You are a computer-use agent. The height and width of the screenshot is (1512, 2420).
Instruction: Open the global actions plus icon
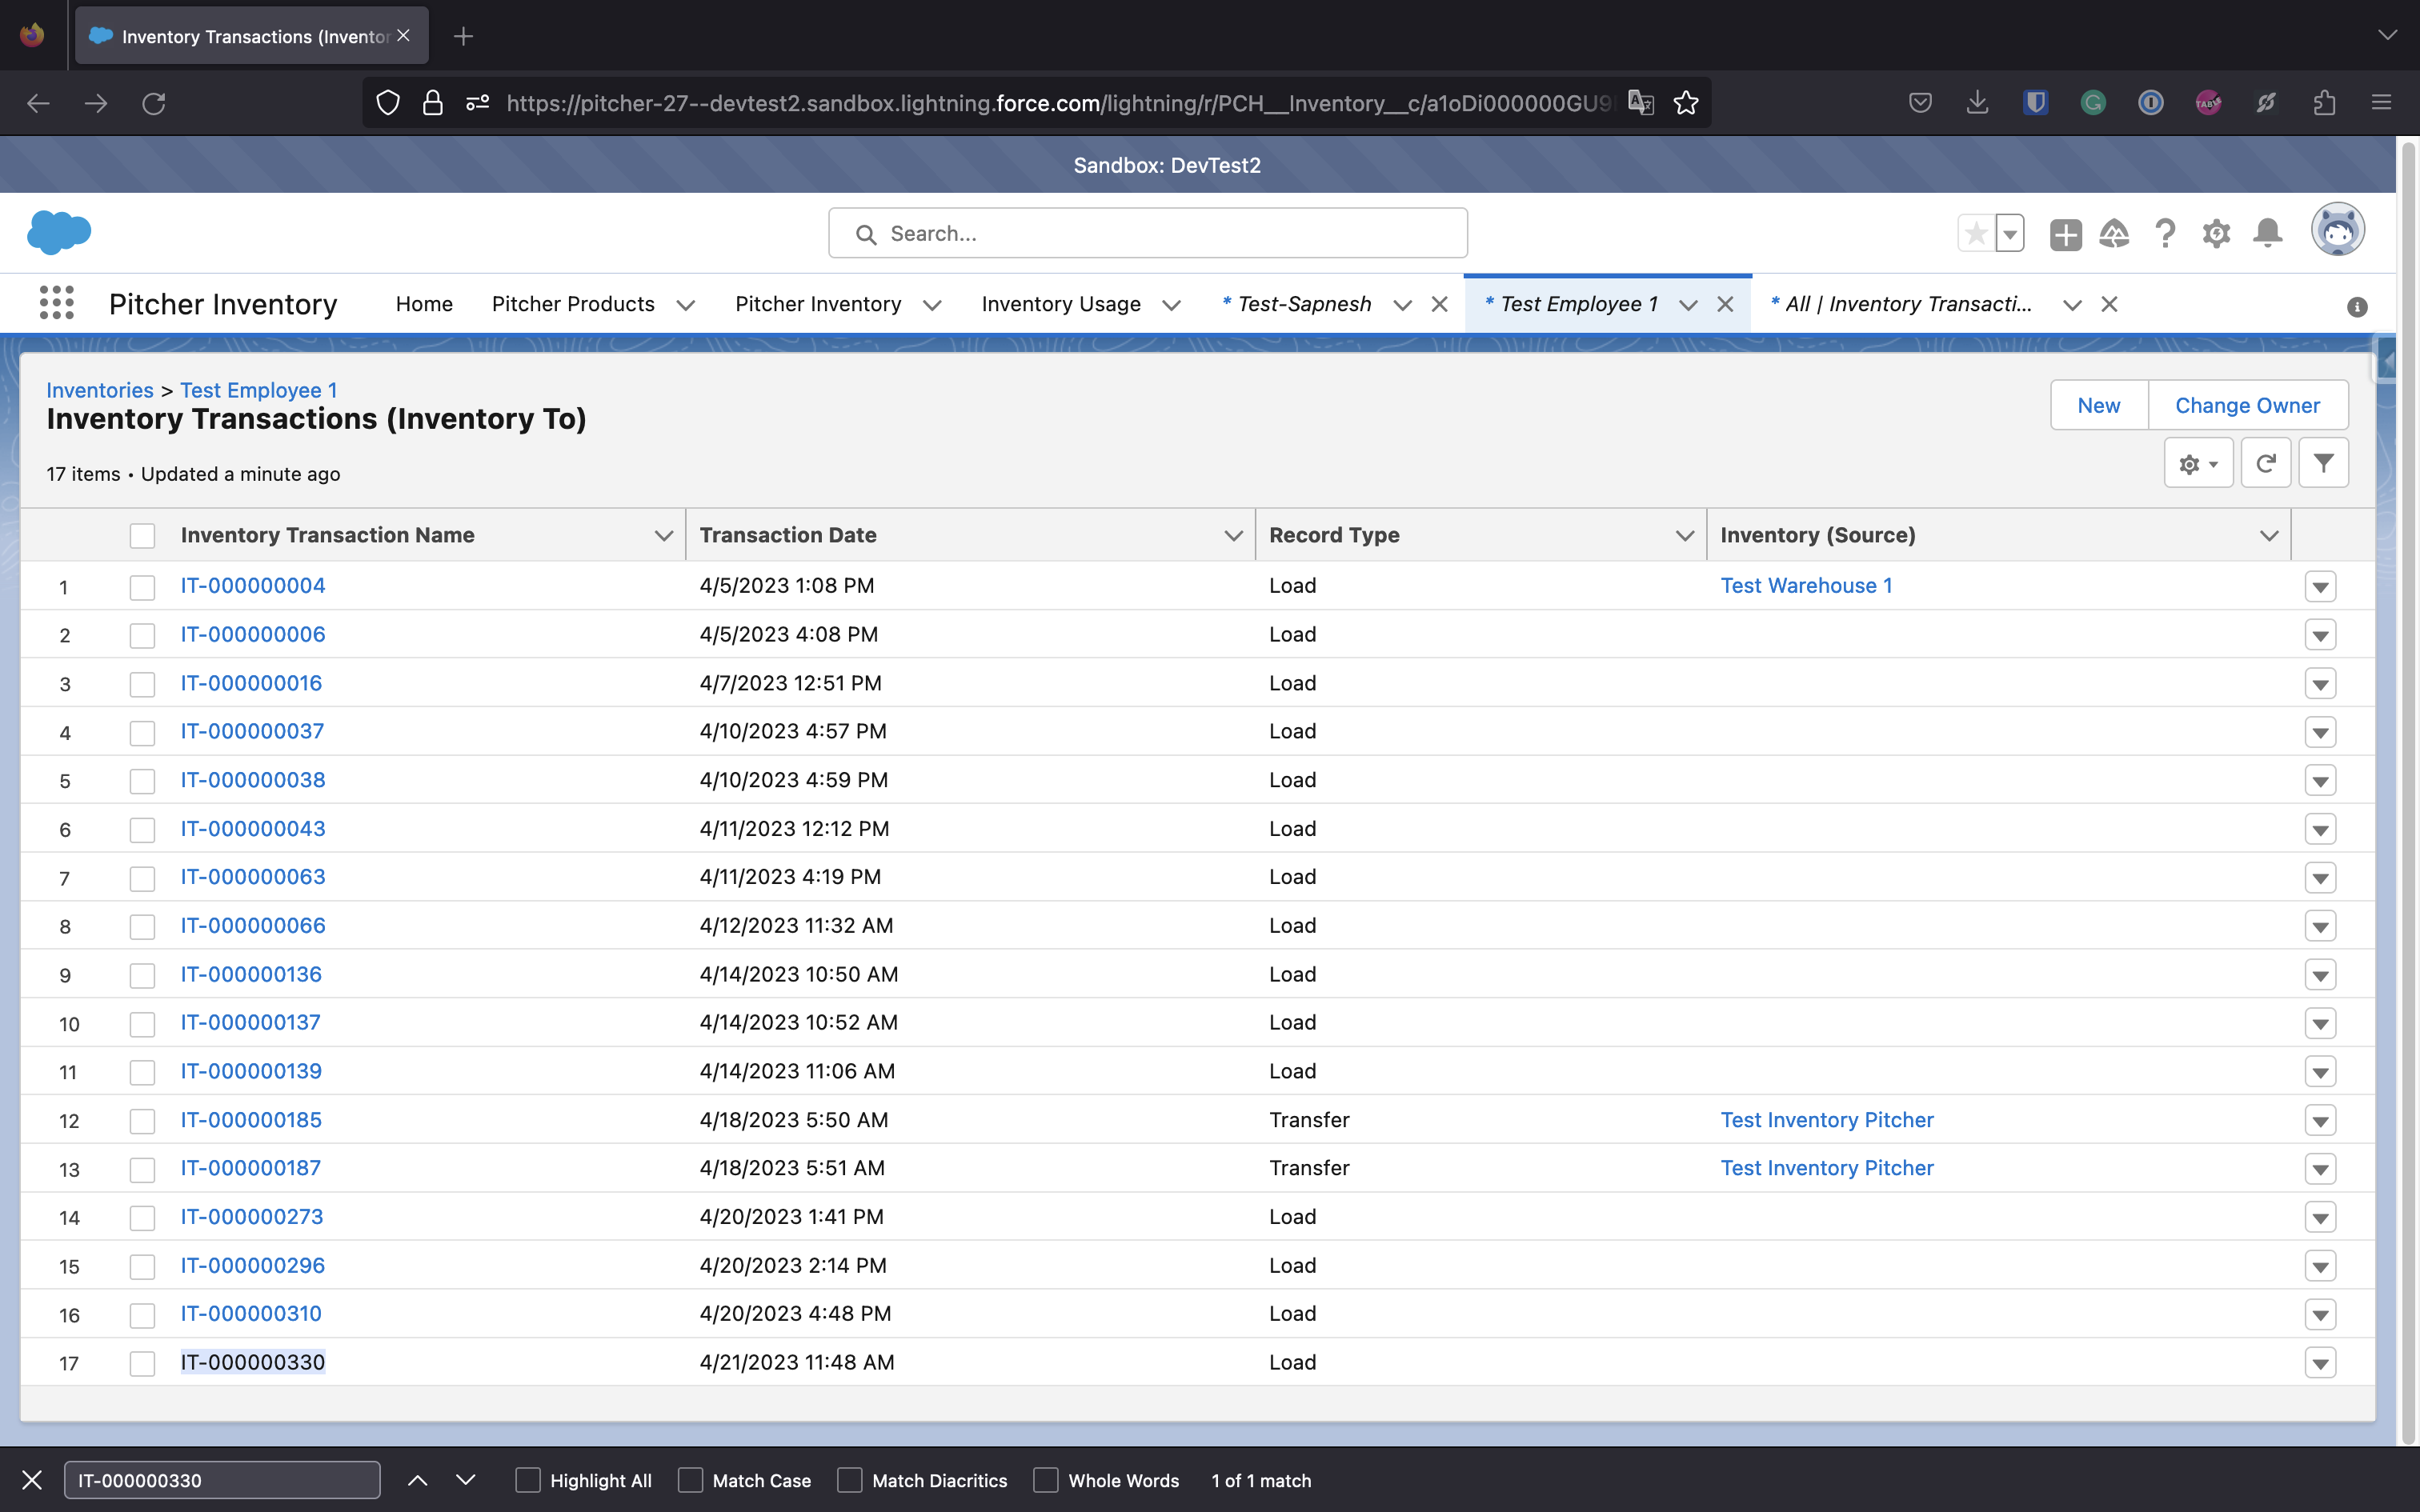2065,233
